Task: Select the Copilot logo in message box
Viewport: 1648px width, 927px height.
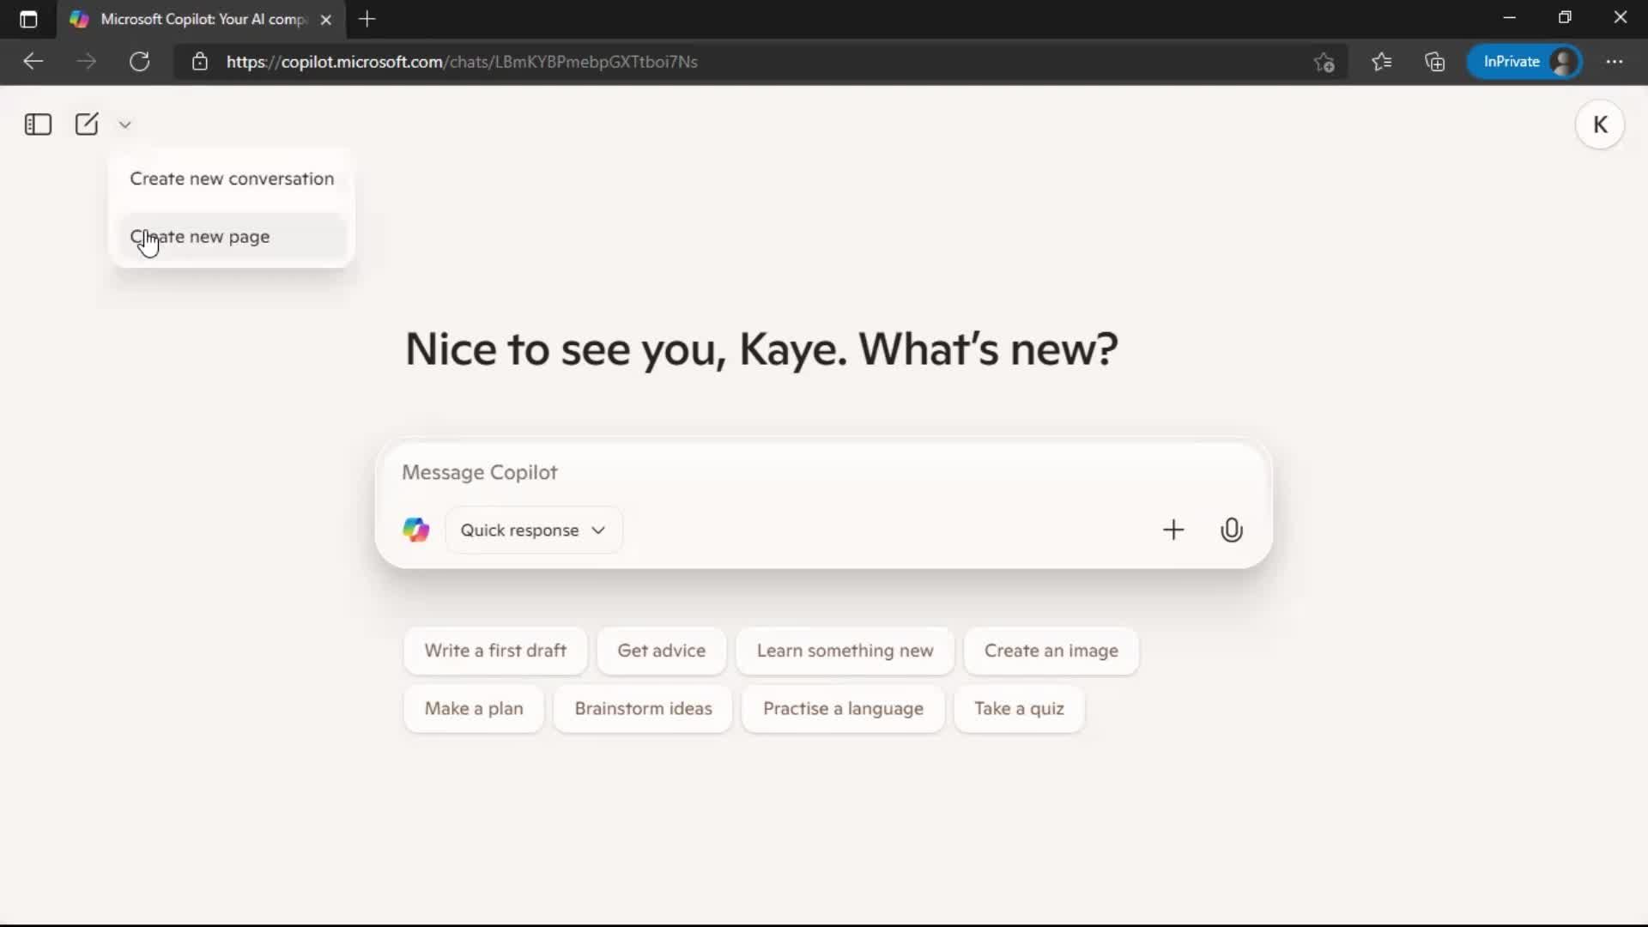Action: (x=415, y=530)
